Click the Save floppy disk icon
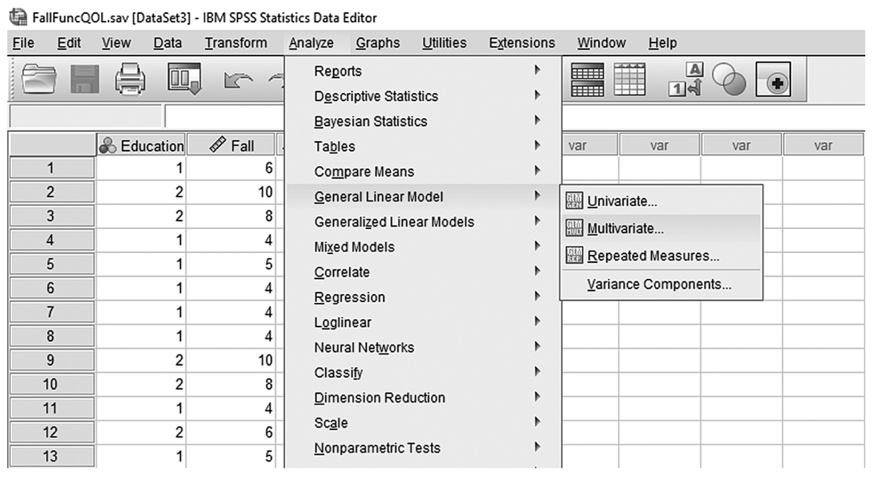The height and width of the screenshot is (478, 877). [x=85, y=80]
